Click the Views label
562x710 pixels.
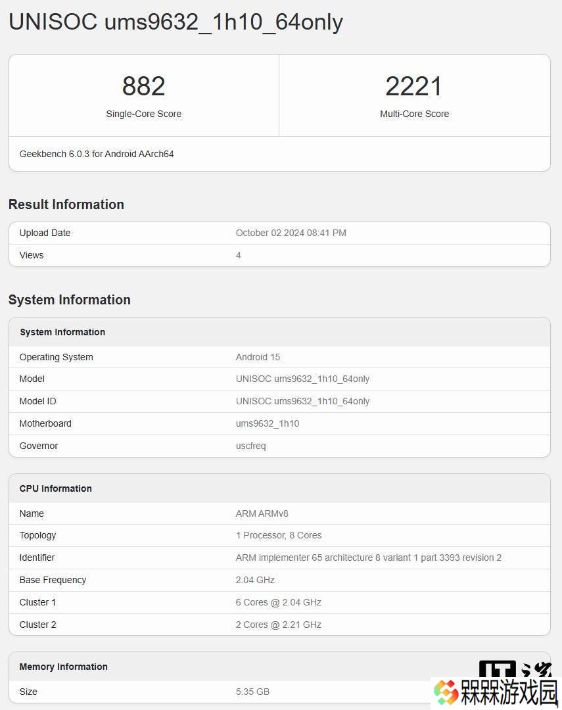tap(32, 255)
